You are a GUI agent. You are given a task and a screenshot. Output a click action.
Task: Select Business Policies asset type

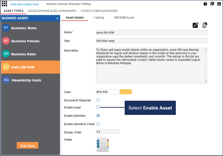click(30, 41)
